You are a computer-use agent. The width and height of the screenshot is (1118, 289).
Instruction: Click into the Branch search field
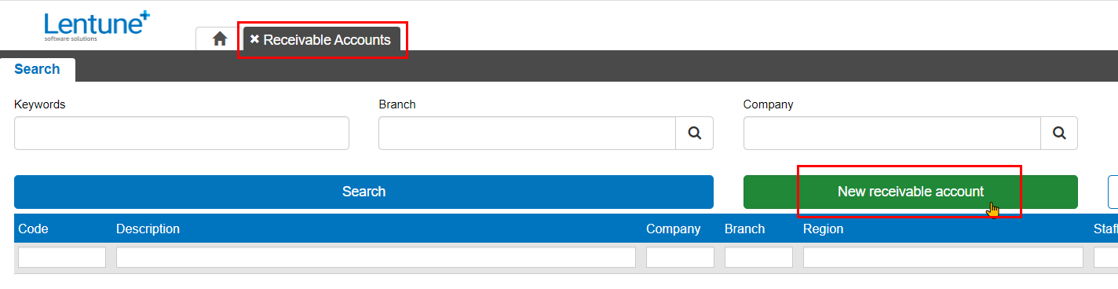pos(527,134)
